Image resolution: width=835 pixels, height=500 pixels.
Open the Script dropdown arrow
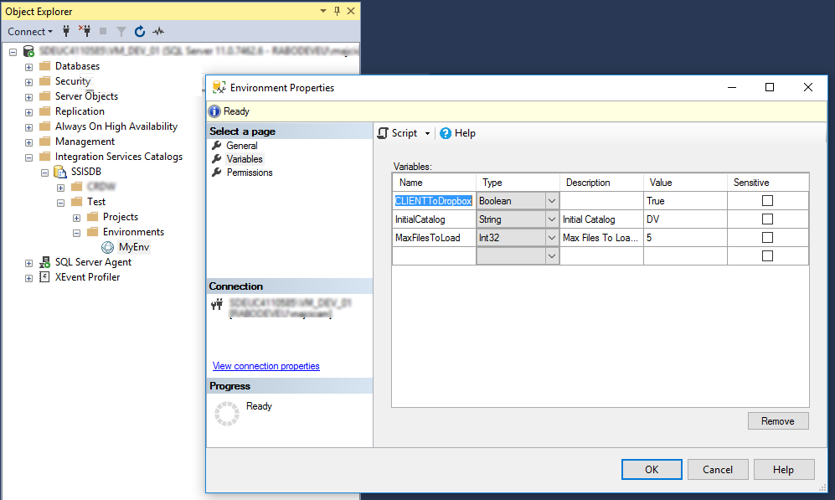tap(427, 134)
